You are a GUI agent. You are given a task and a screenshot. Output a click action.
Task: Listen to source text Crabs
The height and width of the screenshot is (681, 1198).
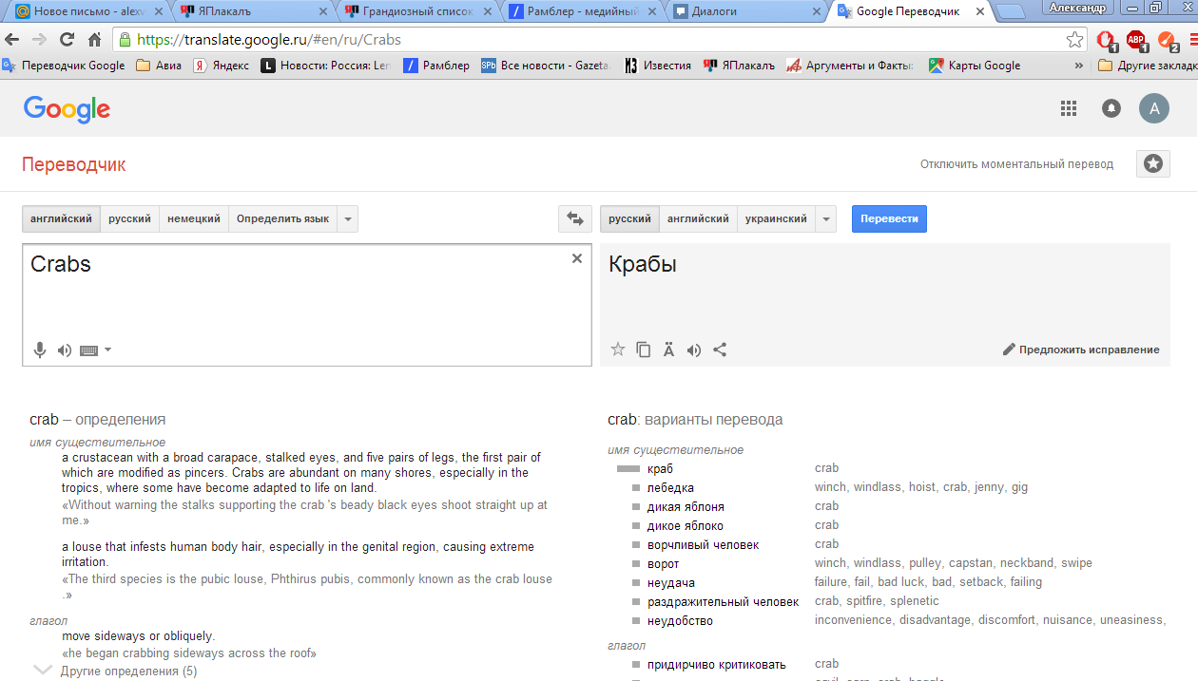pyautogui.click(x=65, y=350)
